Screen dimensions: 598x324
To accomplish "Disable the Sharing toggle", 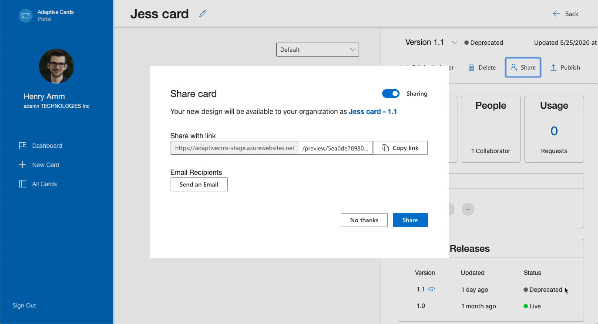I will coord(390,94).
